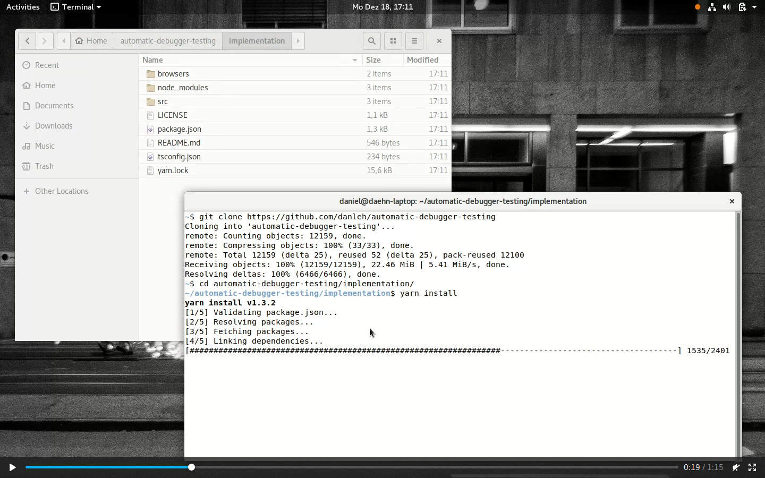The height and width of the screenshot is (478, 765).
Task: Open the browsers folder icon
Action: pyautogui.click(x=150, y=74)
